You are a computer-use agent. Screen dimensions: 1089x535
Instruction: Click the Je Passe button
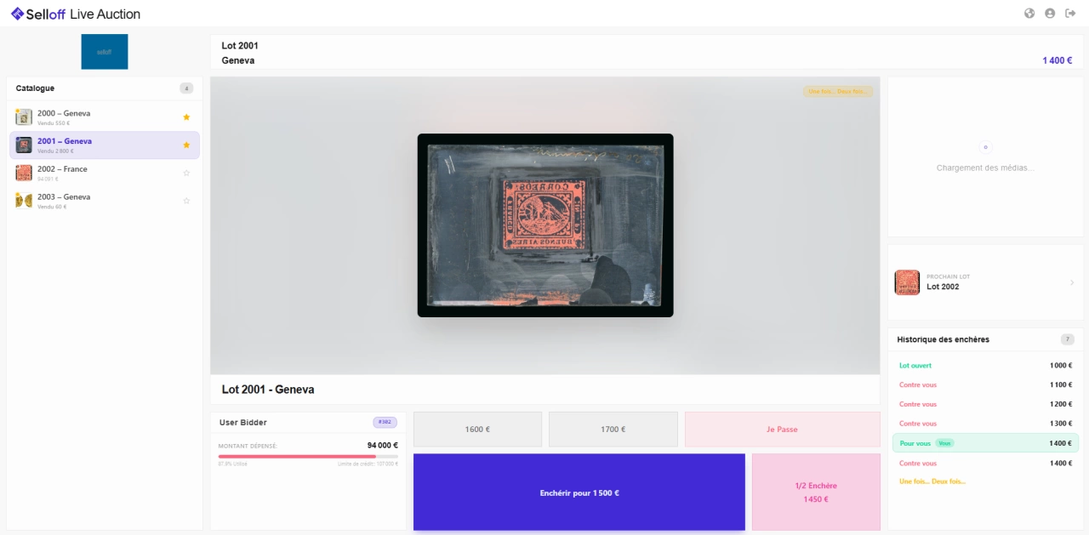783,430
